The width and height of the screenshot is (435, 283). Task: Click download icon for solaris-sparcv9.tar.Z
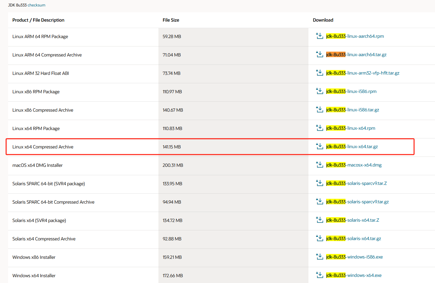point(319,183)
